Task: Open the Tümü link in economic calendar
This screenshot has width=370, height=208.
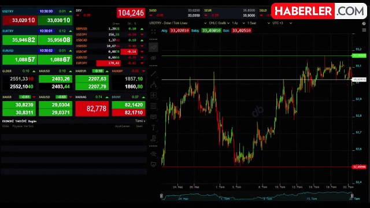Action: point(140,121)
